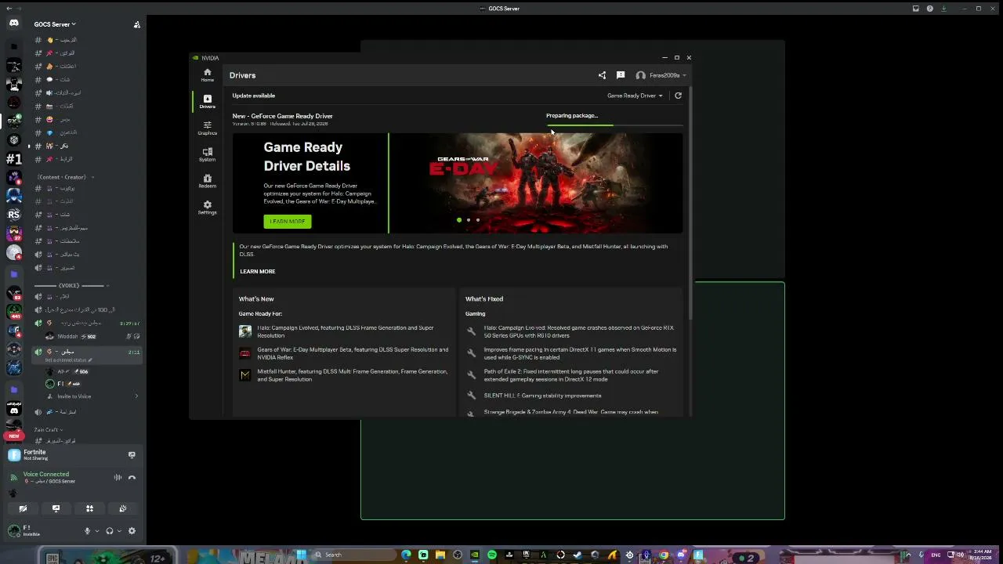Open microphone input options arrow

coord(97,531)
